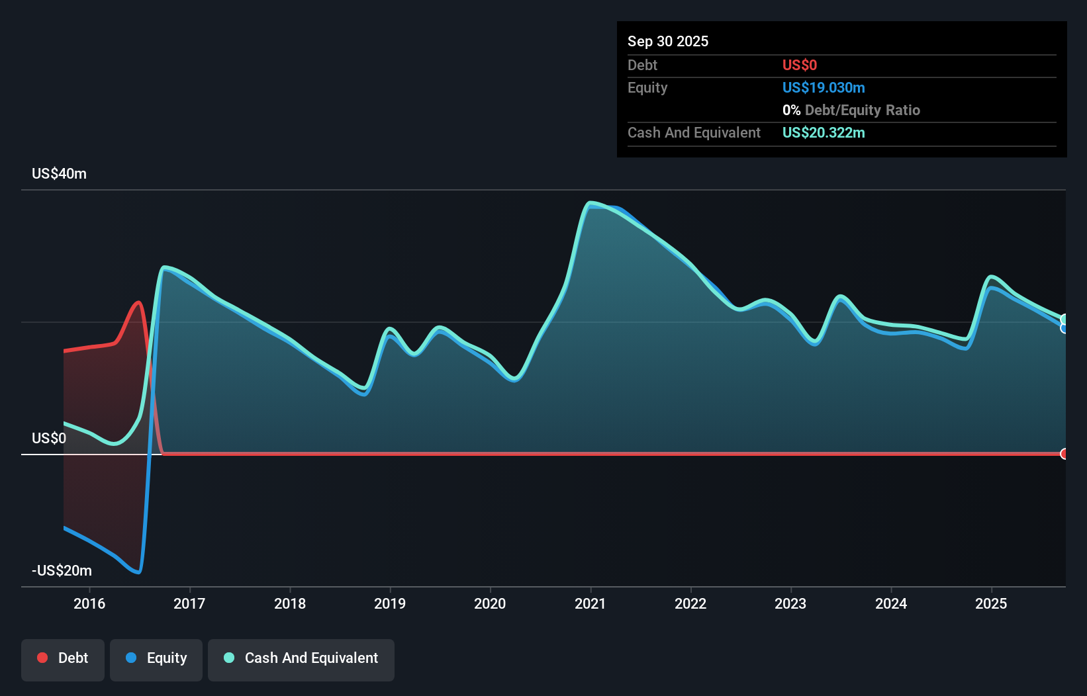The height and width of the screenshot is (696, 1087).
Task: Click the 2020 x-axis label
Action: pos(490,603)
